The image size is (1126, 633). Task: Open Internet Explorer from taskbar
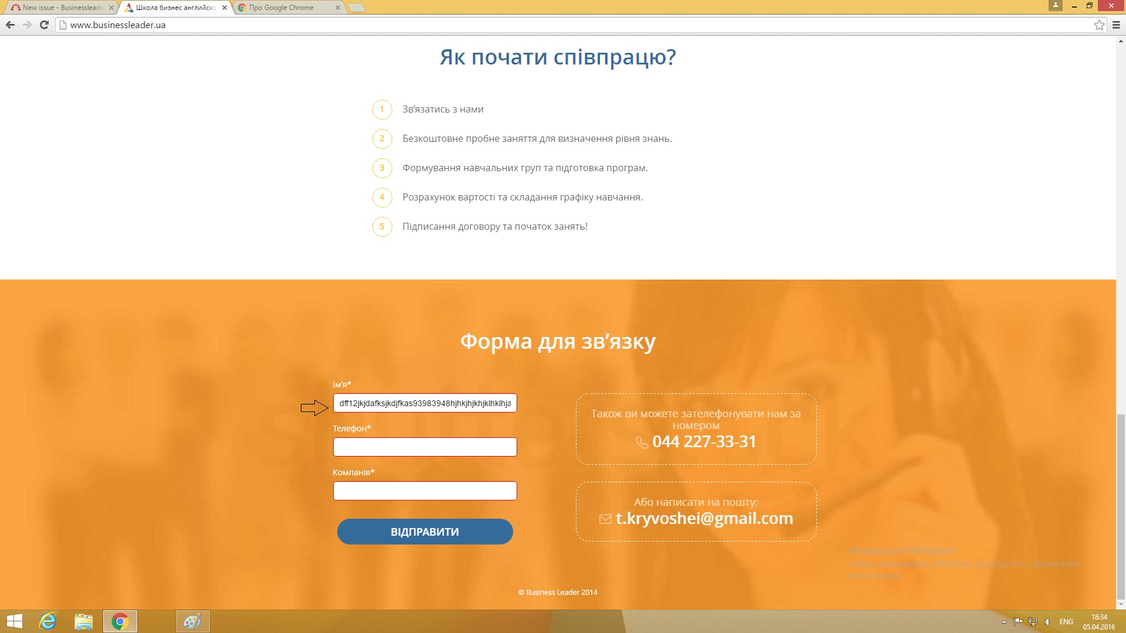[48, 621]
